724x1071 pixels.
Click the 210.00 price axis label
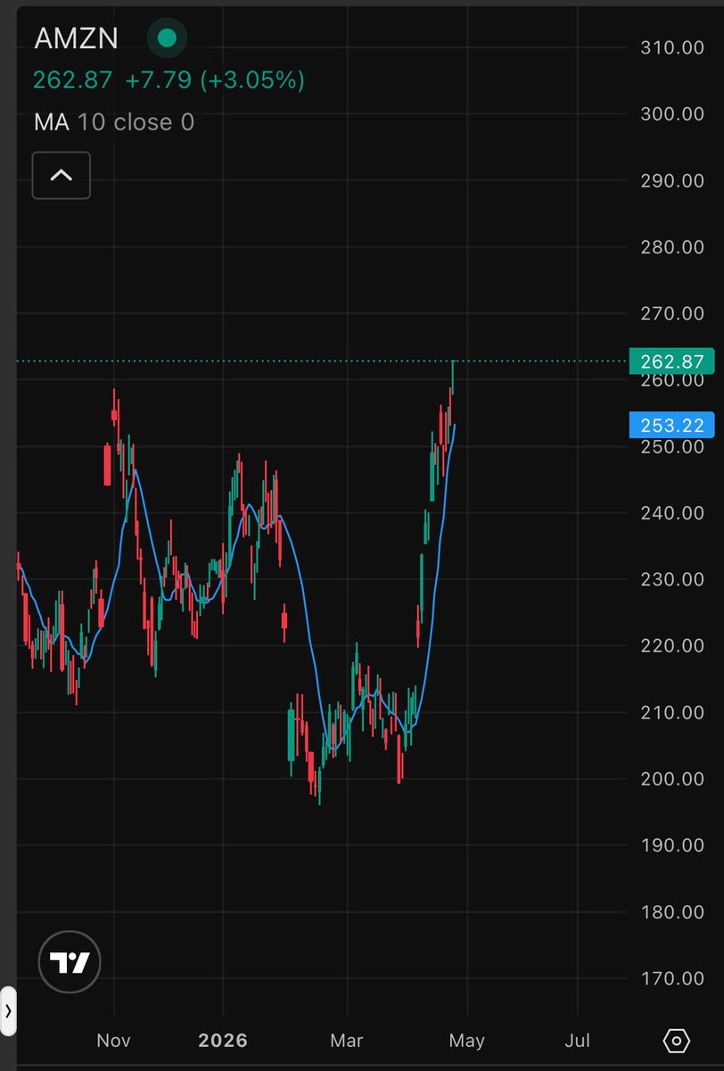(672, 712)
